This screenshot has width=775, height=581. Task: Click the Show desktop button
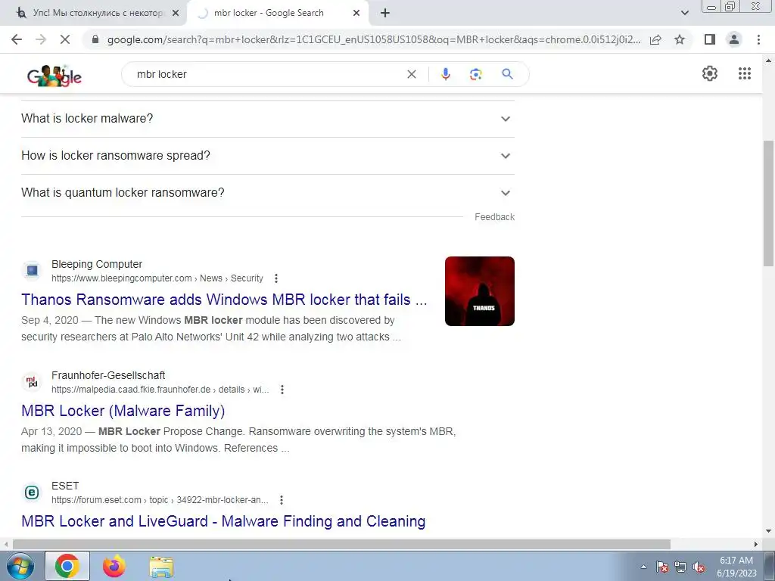click(x=769, y=567)
